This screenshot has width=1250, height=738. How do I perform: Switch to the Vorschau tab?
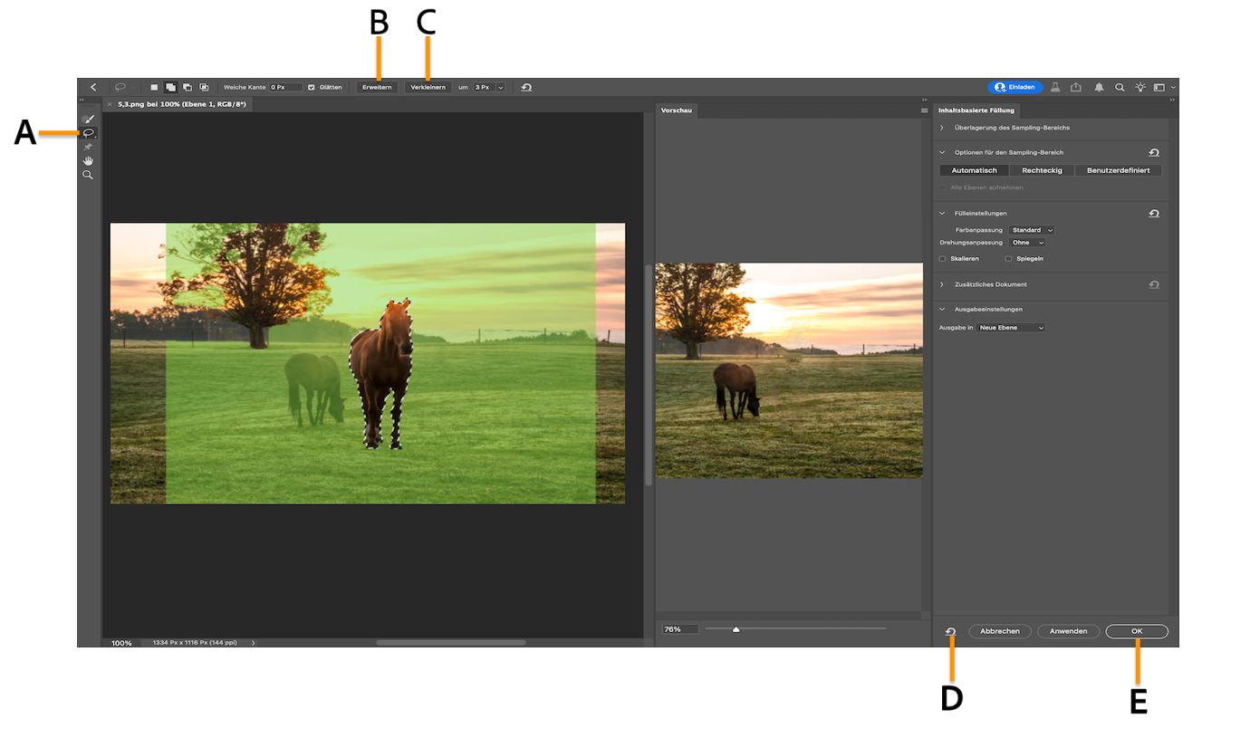(676, 110)
